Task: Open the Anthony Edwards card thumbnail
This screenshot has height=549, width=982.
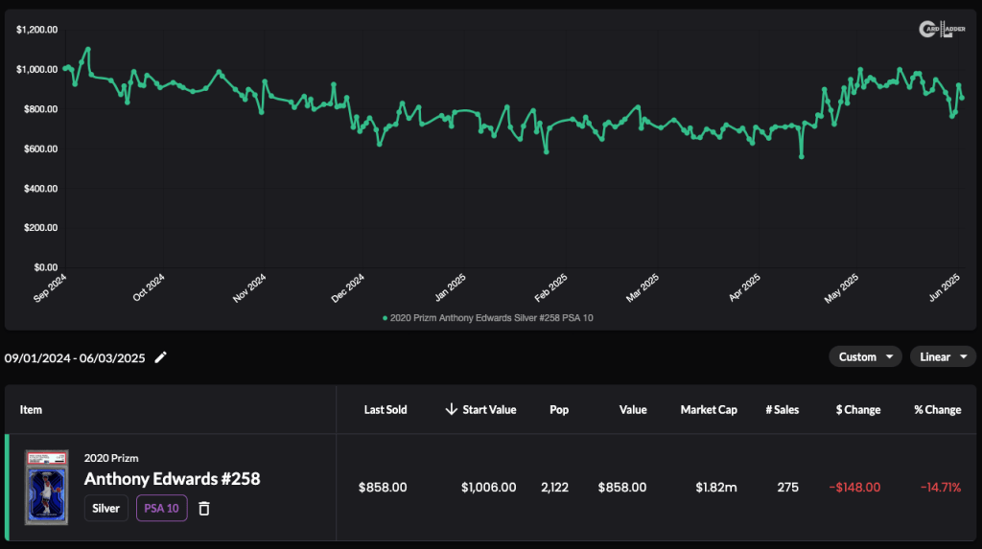Action: [46, 487]
